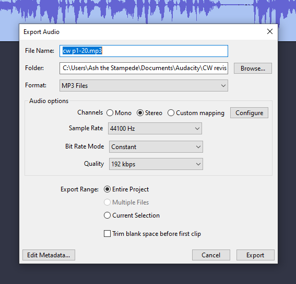Close the Export Audio dialog

[x=270, y=31]
